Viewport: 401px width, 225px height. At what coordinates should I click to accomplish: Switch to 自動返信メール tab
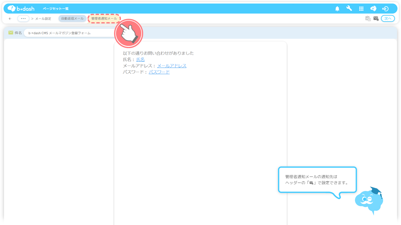(x=72, y=18)
